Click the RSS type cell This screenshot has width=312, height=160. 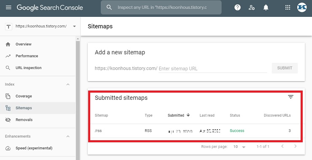[x=148, y=131]
